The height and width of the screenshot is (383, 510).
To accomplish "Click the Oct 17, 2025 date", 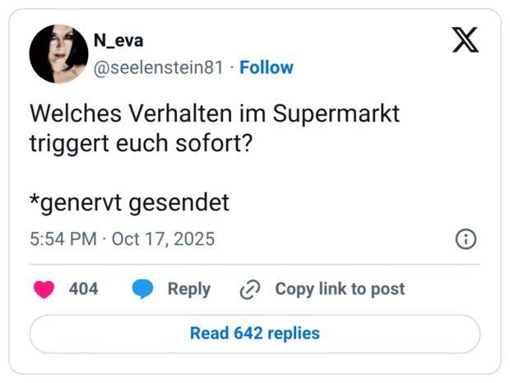I will [x=163, y=239].
